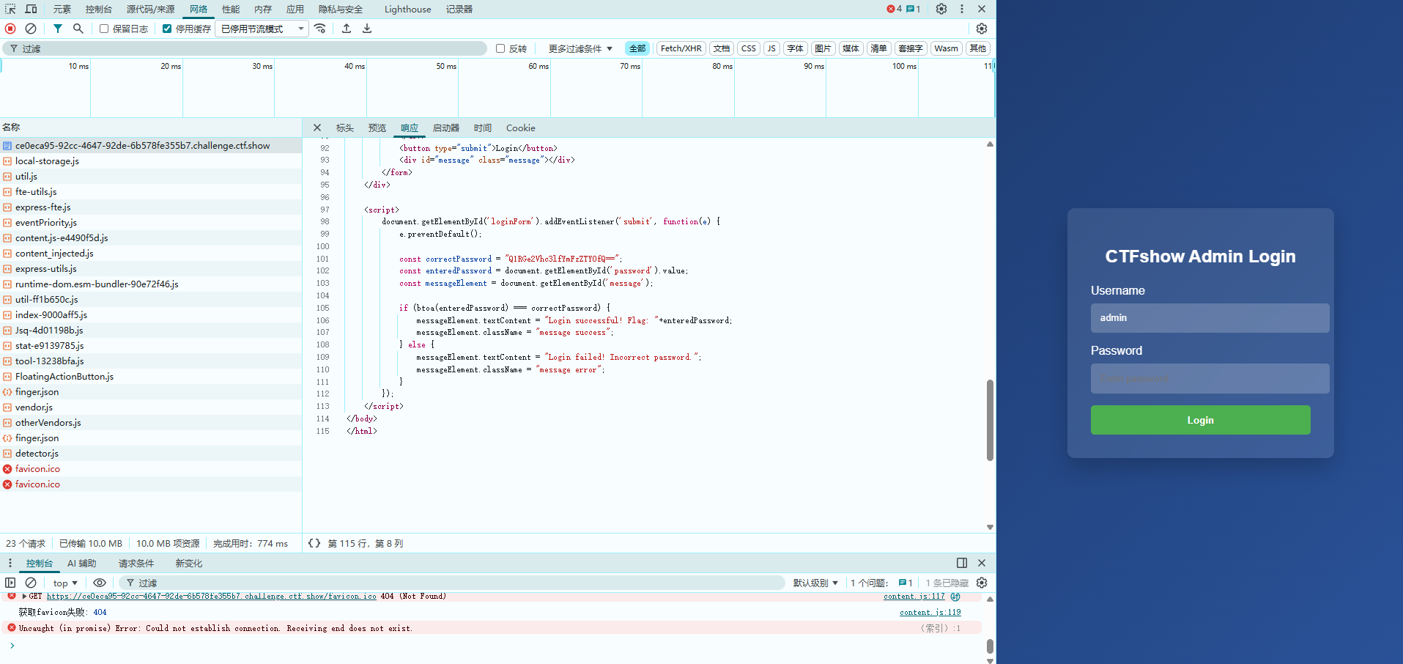1403x664 pixels.
Task: Select the Fetch/XHR filter chip
Action: coord(681,48)
